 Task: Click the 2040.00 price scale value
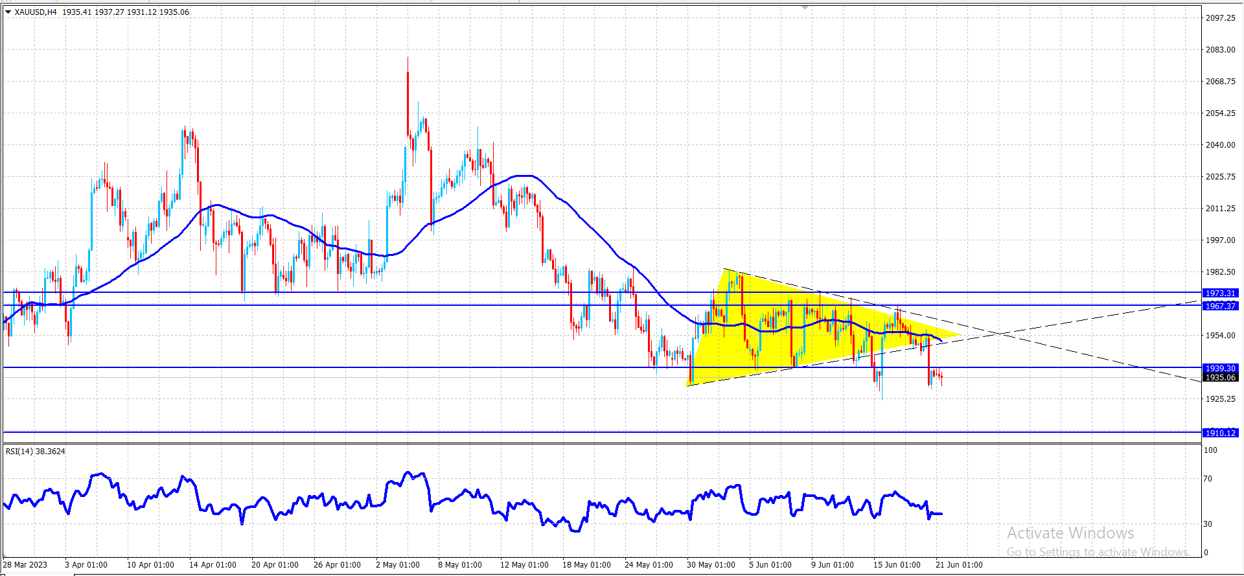click(x=1220, y=145)
